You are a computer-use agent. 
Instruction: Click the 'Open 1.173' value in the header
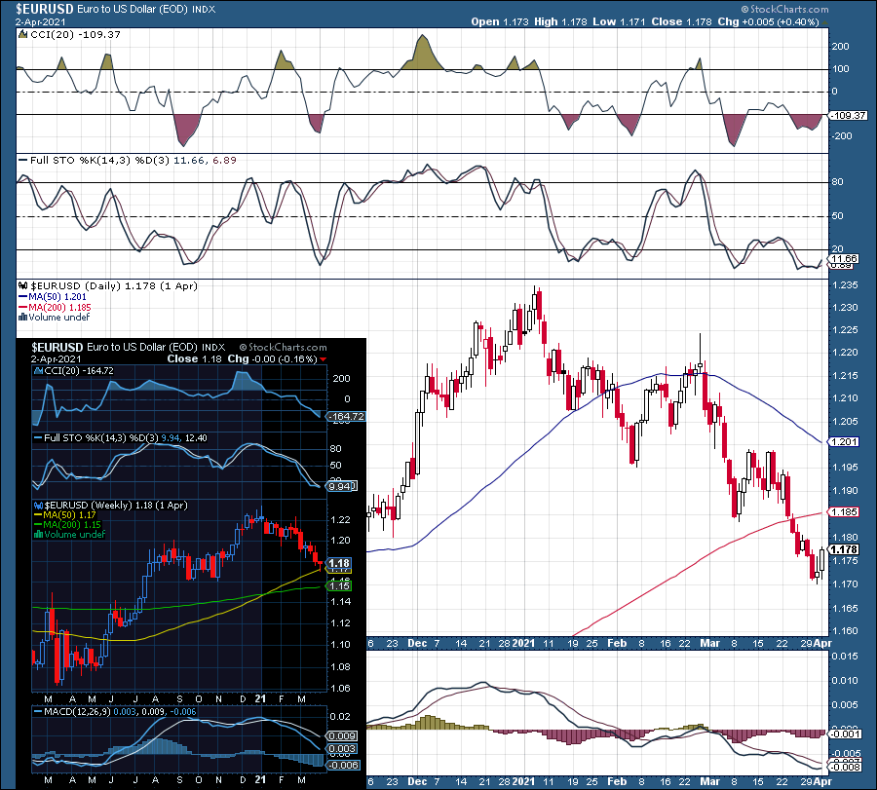point(500,21)
